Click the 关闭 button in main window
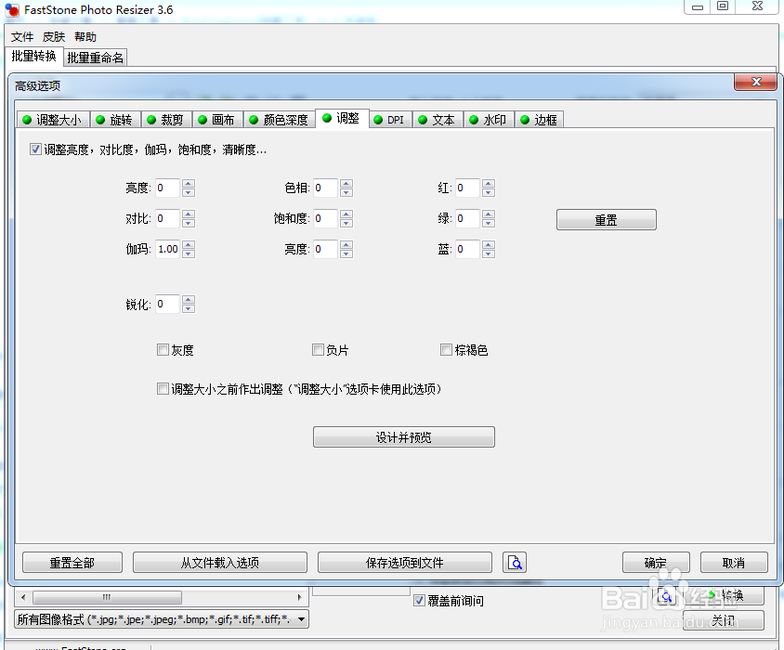The height and width of the screenshot is (650, 784). tap(723, 620)
